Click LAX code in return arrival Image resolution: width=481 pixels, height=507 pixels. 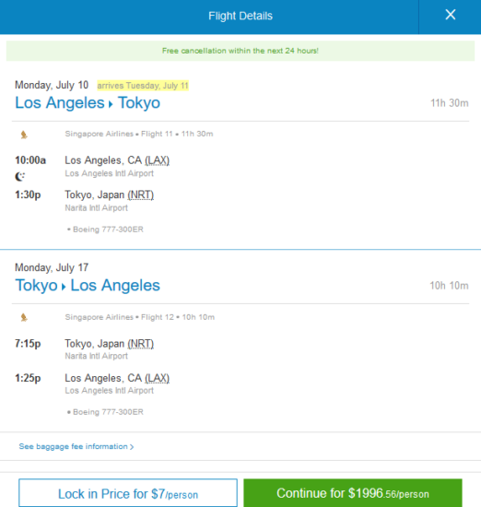click(x=157, y=378)
